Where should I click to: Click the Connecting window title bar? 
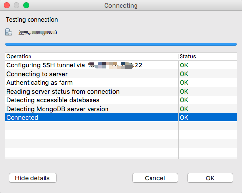(121, 5)
